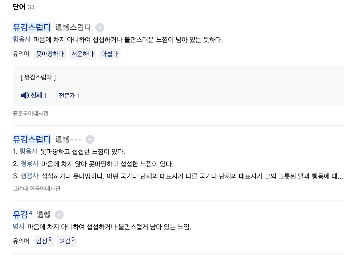Open the synonym 서운하다

pos(83,54)
